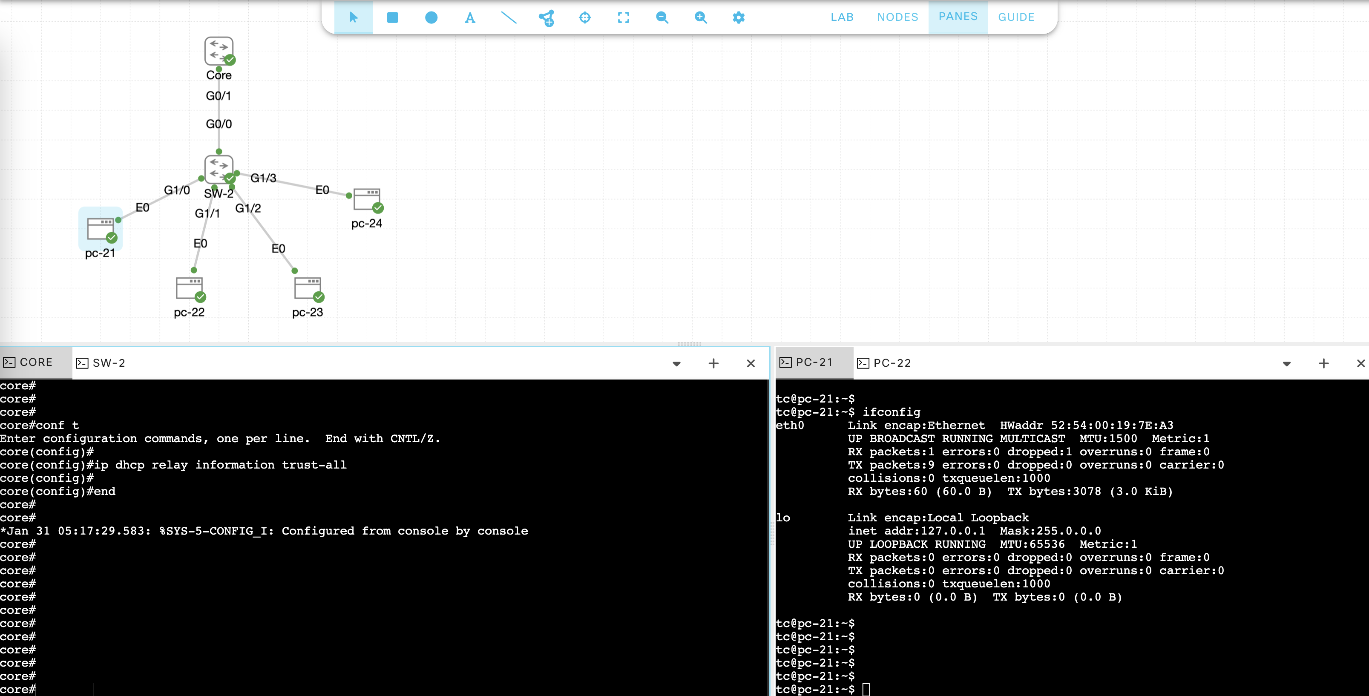Open the LAB menu

[842, 17]
